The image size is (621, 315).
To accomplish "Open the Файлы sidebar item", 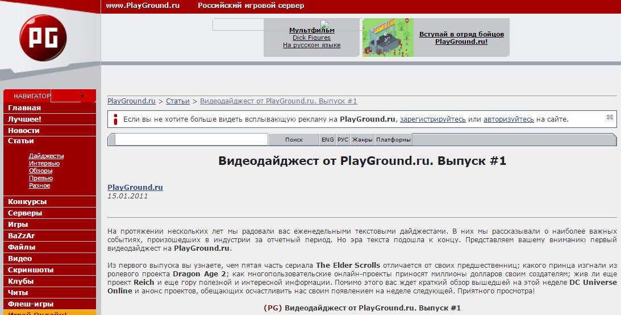I will tap(49, 247).
